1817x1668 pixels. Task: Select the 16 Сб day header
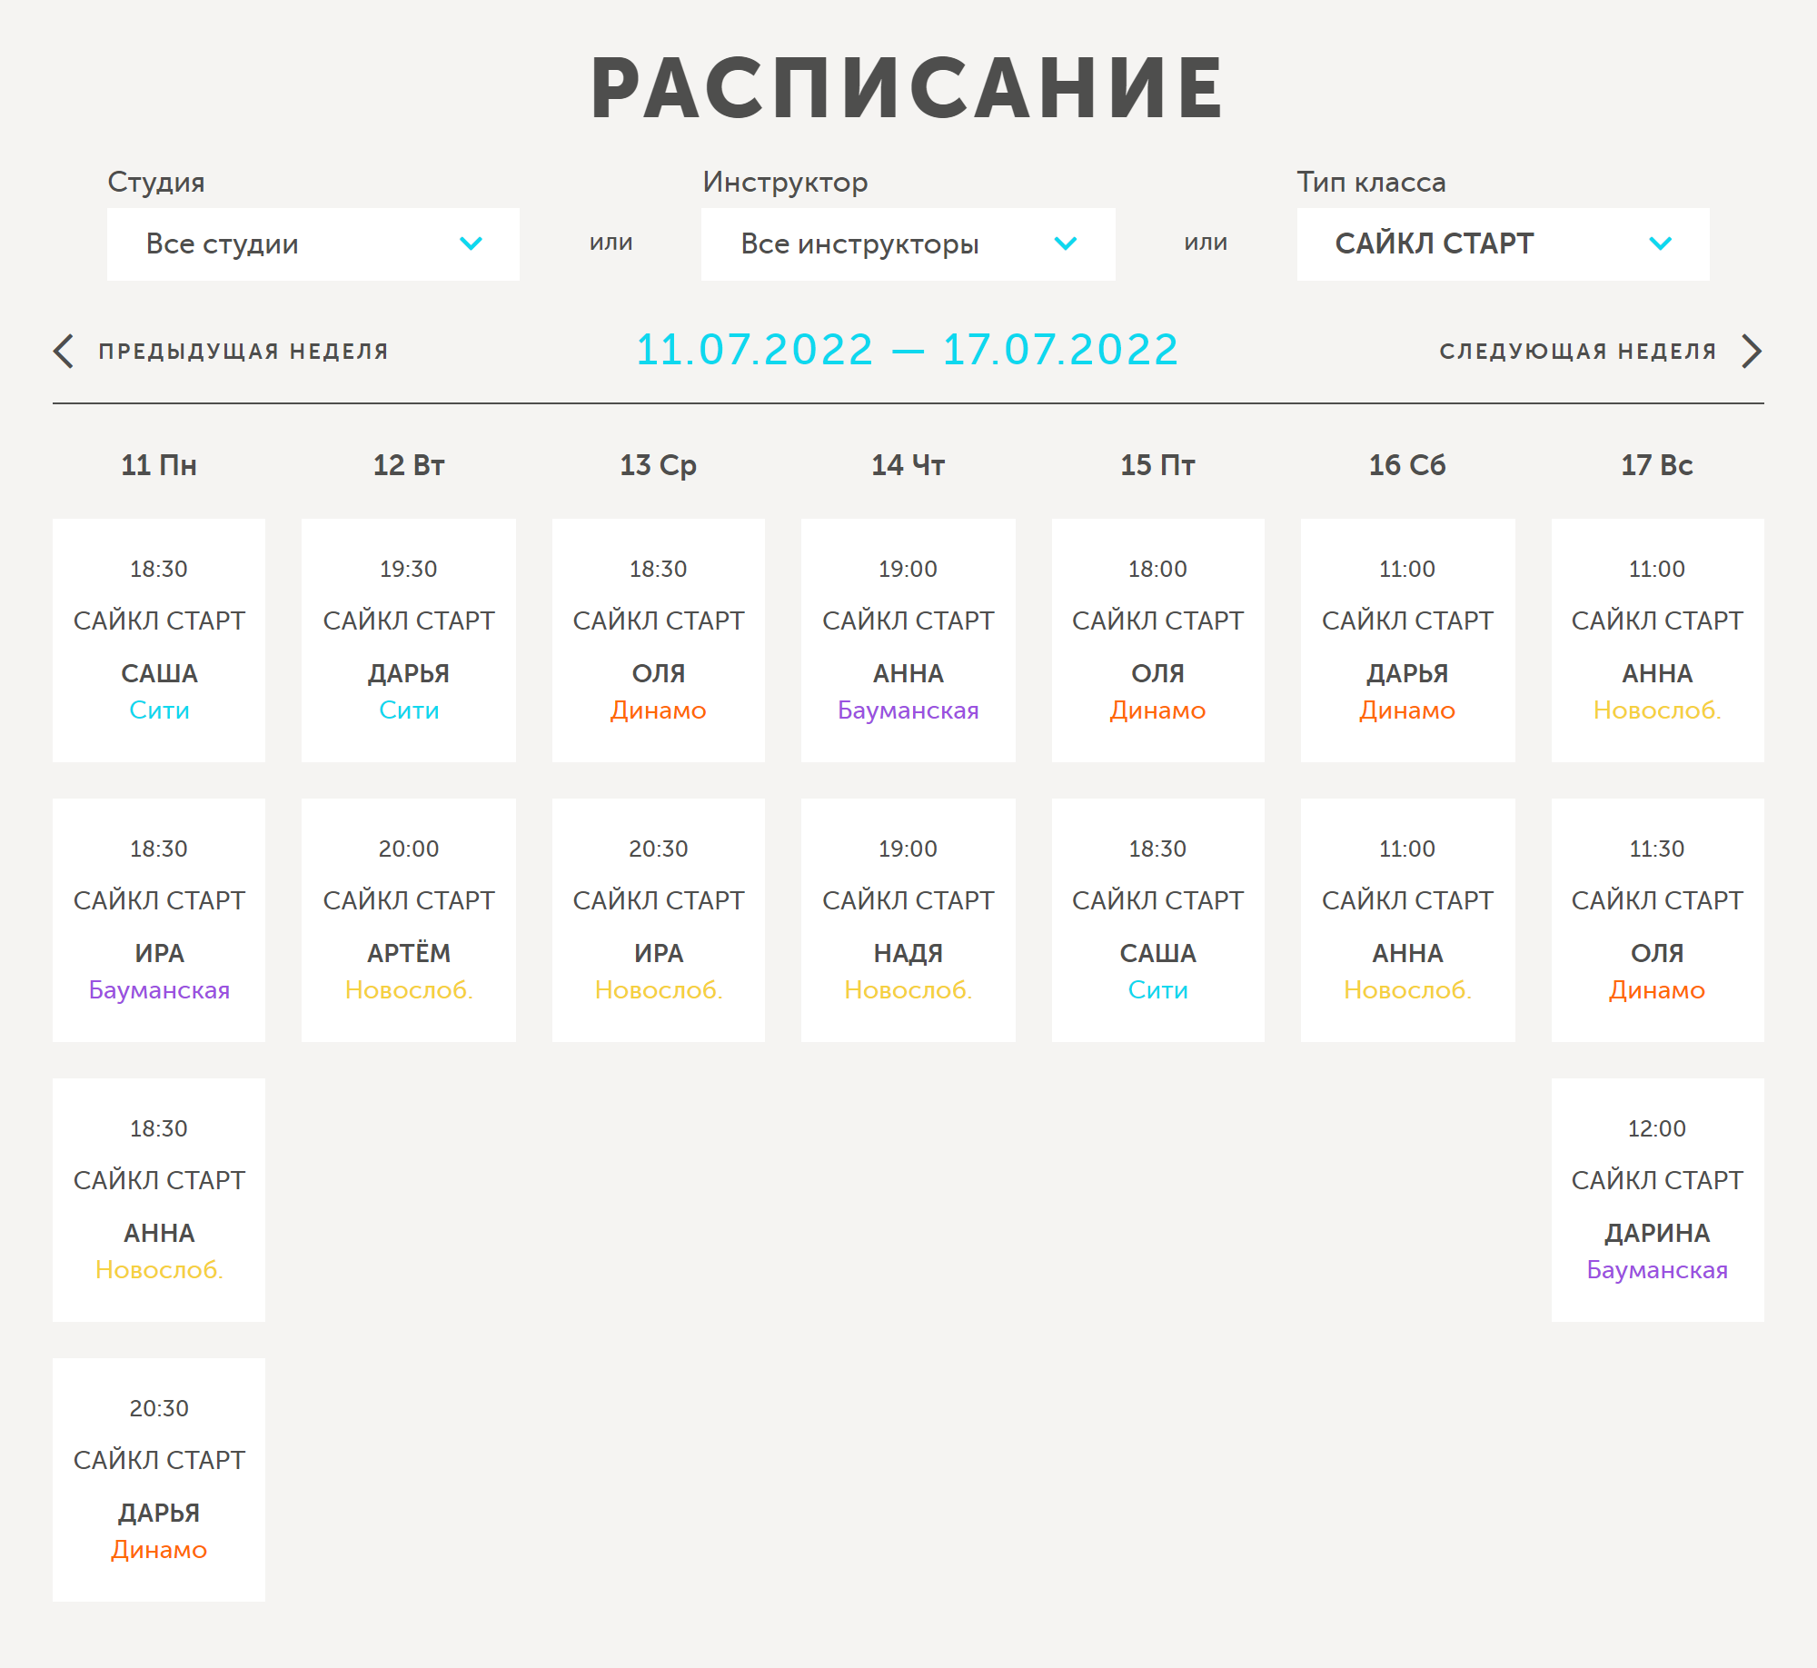[1407, 465]
